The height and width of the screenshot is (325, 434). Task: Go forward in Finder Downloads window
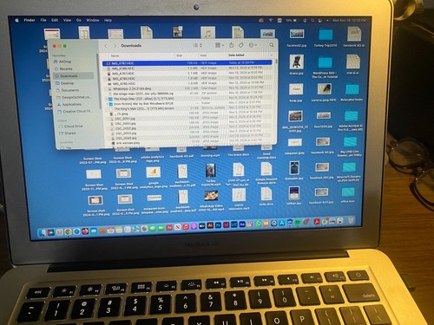tap(115, 46)
